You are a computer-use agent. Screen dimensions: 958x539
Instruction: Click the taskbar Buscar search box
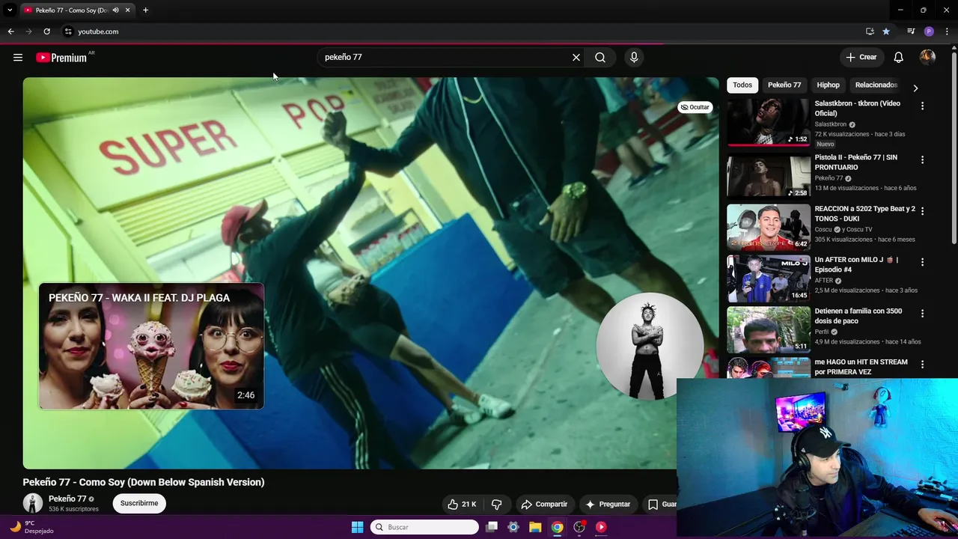(x=424, y=527)
